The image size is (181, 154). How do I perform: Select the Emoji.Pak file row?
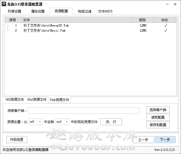[44, 30]
